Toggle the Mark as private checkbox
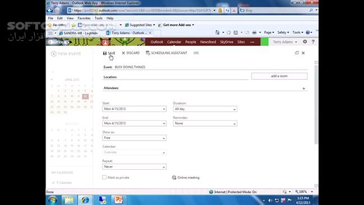 (104, 178)
